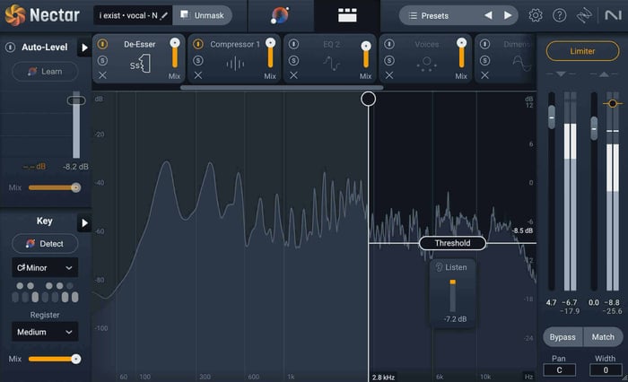Viewport: 628px width, 382px height.
Task: Switch to the module chain view
Action: coord(347,15)
